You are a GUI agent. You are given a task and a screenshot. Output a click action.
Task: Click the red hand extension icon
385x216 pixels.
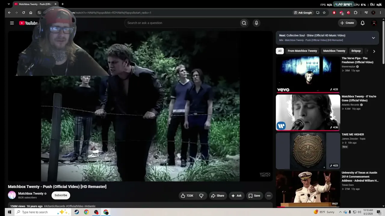pos(334,13)
